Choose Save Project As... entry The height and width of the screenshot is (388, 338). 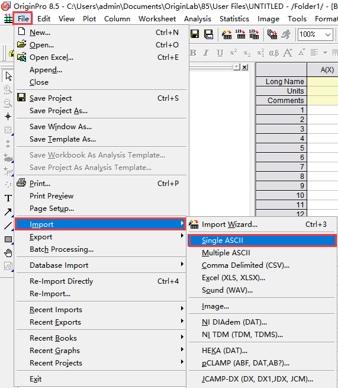(100, 111)
